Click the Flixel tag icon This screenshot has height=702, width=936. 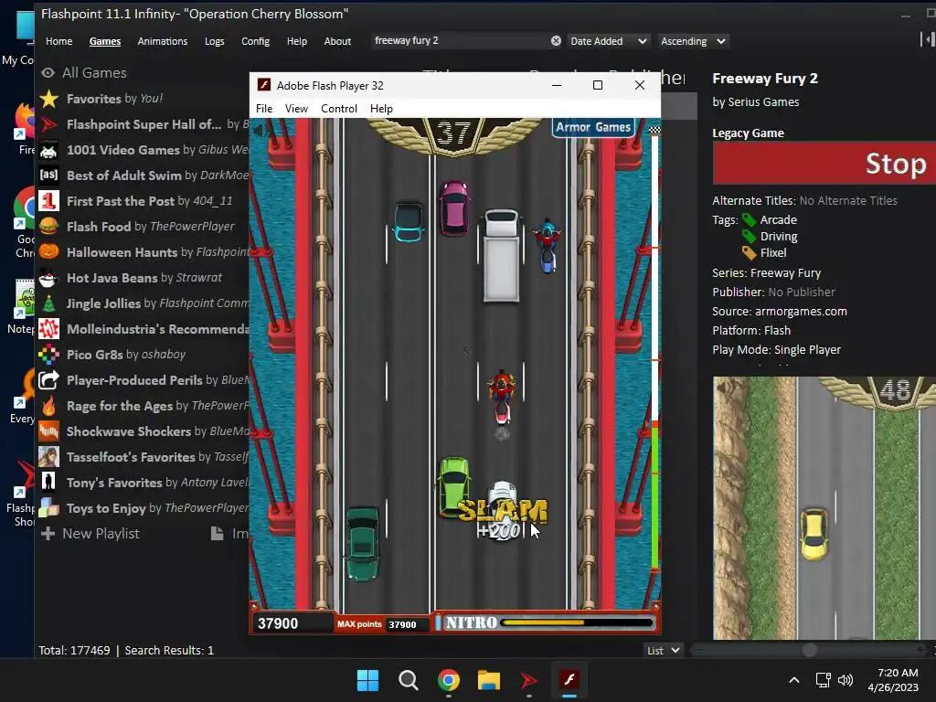point(750,253)
